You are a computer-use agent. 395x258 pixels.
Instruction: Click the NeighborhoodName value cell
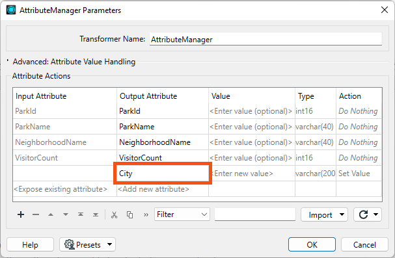[252, 142]
